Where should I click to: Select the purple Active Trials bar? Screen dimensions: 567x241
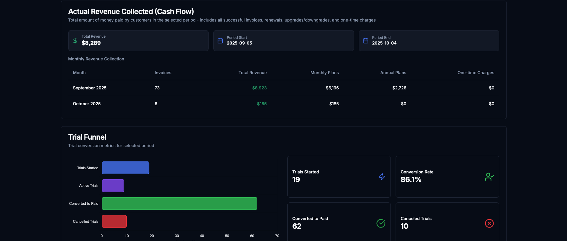tap(113, 186)
